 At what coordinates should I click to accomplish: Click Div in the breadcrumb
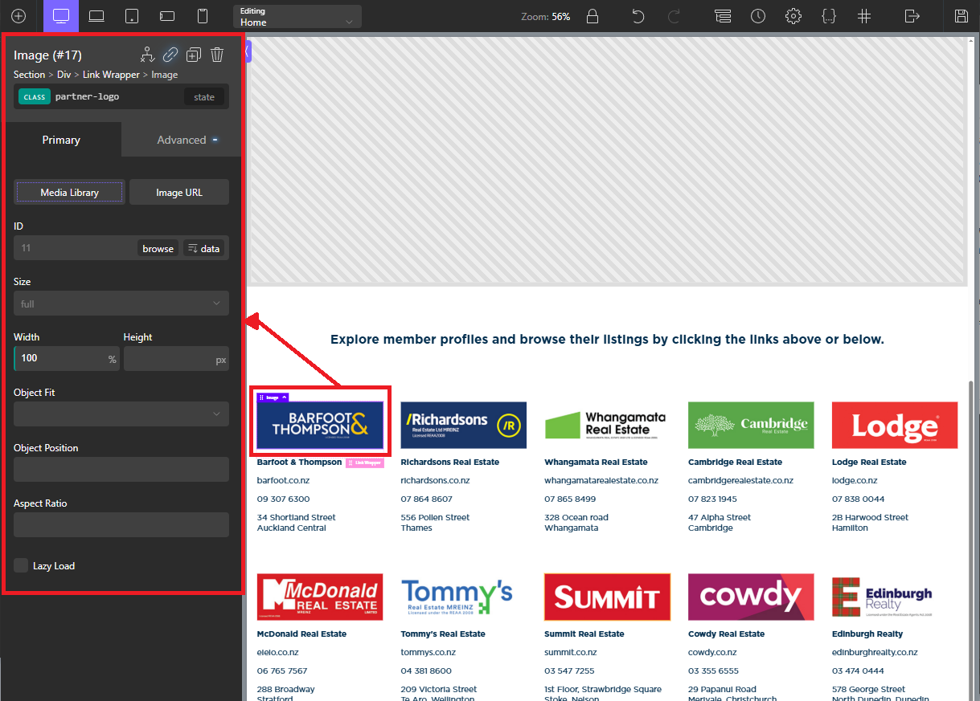[x=64, y=75]
